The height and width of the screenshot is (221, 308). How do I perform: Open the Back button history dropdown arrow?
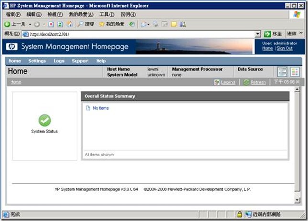(x=30, y=24)
